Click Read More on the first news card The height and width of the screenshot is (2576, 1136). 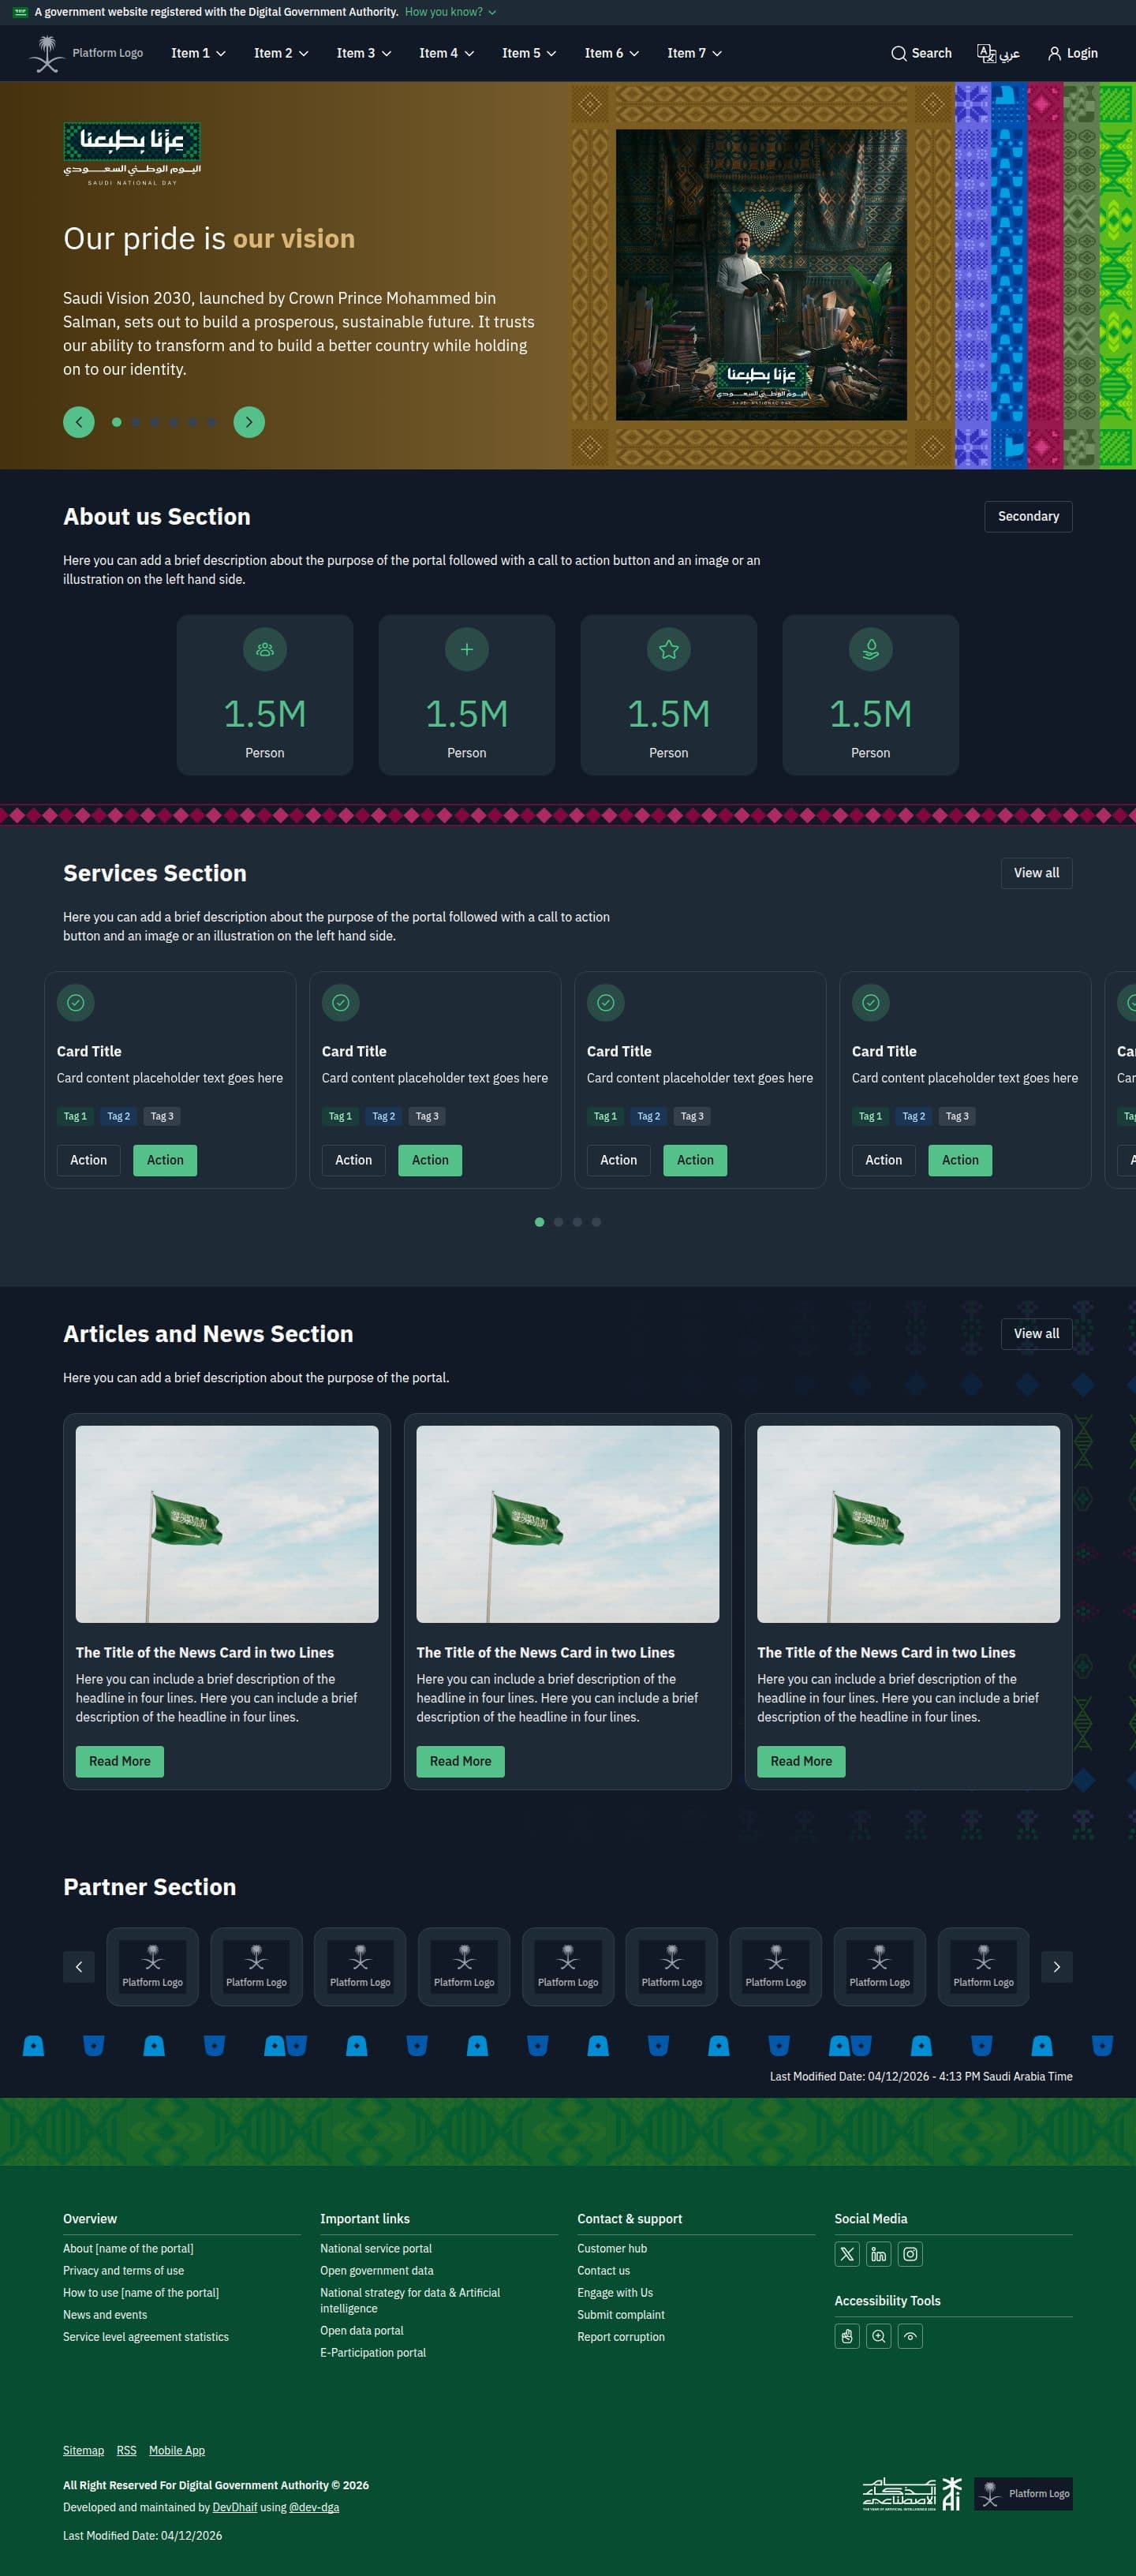click(x=120, y=1761)
